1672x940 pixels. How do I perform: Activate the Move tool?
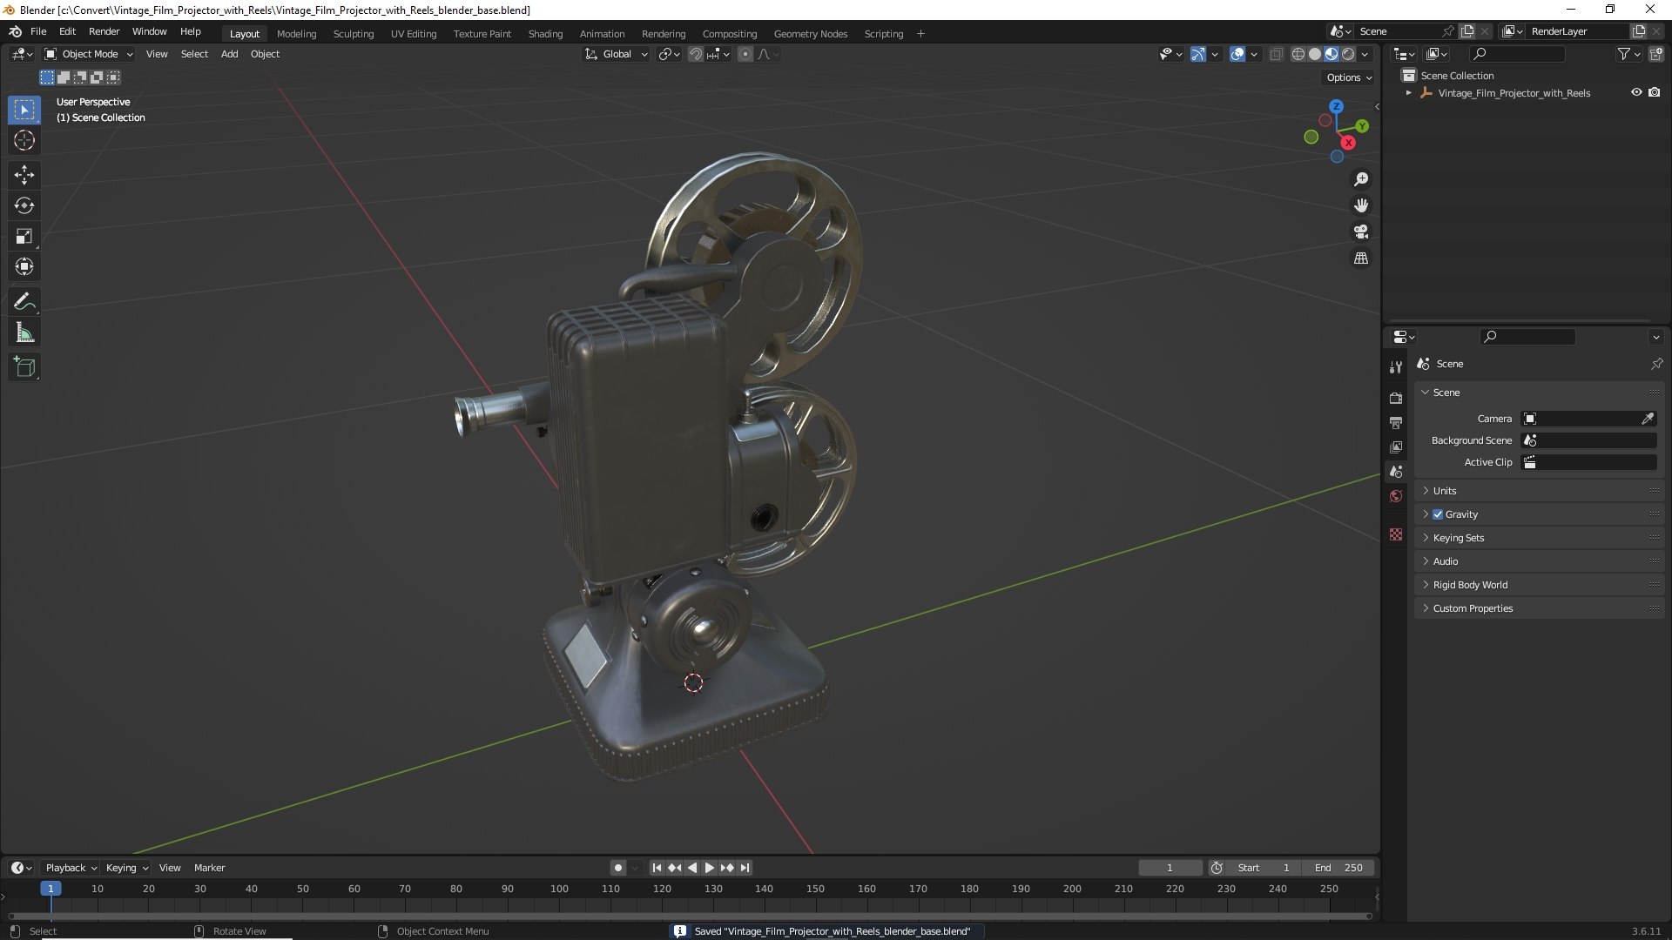click(x=24, y=175)
